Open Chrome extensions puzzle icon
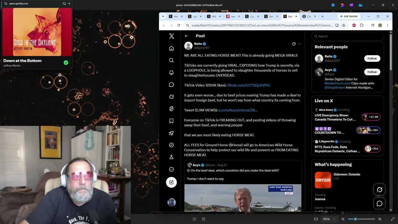 click(362, 25)
